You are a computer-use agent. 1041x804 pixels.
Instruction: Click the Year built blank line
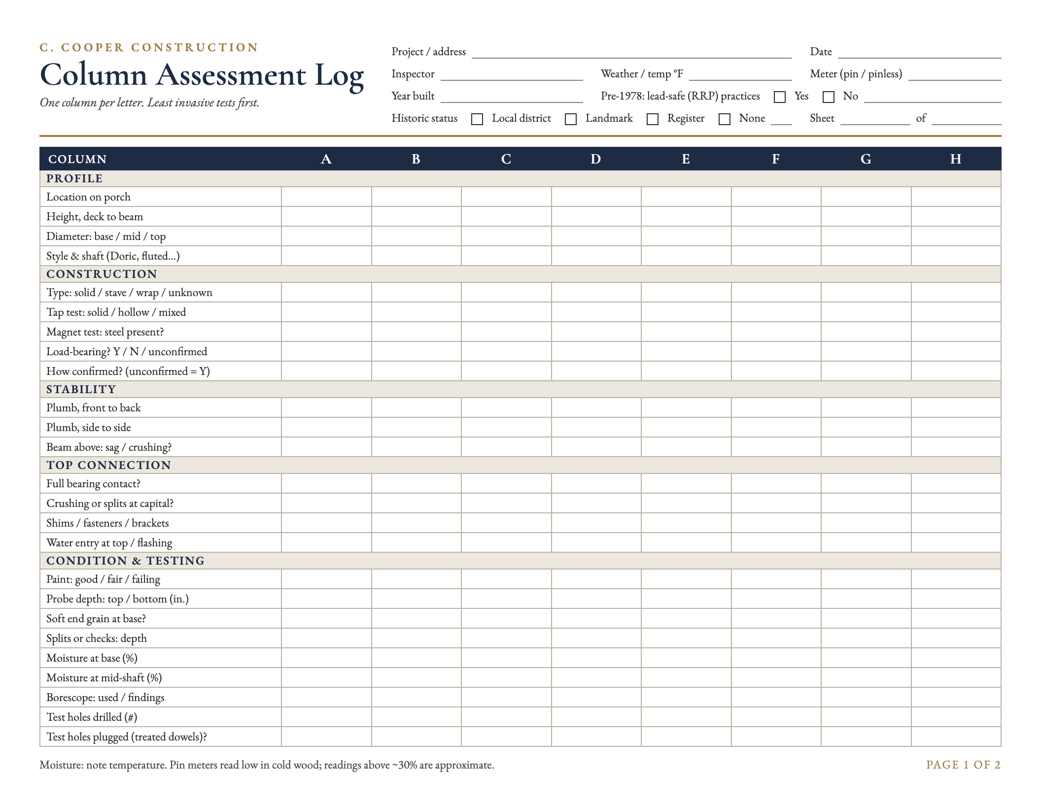tap(512, 97)
